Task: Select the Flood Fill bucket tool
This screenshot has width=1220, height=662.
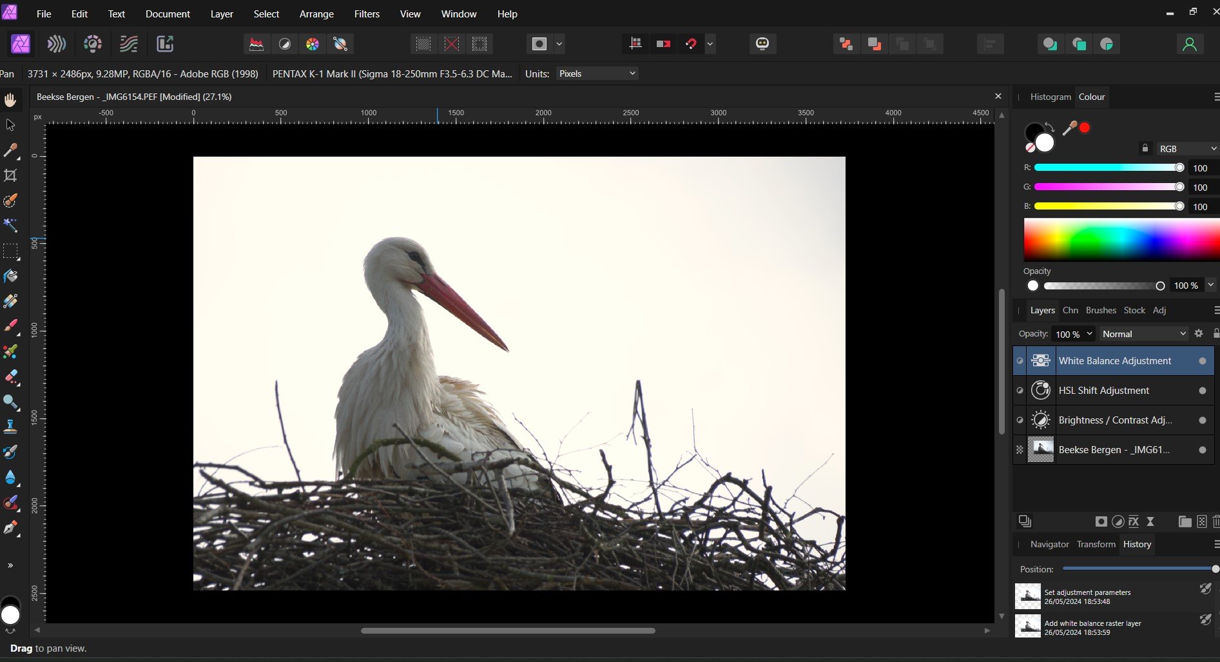Action: tap(10, 276)
